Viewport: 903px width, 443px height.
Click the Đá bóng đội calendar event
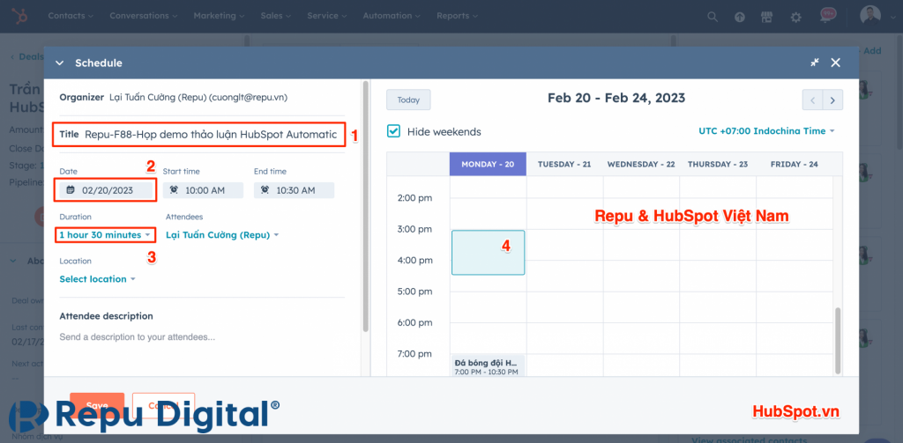point(488,365)
